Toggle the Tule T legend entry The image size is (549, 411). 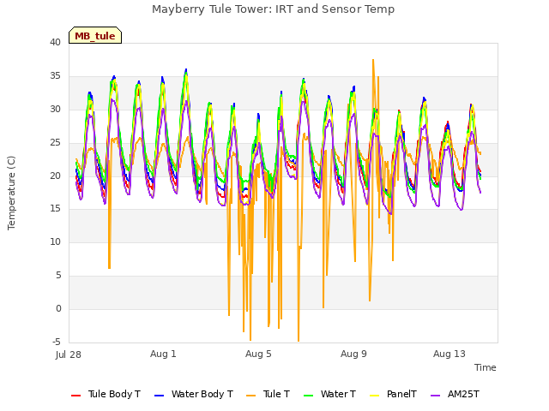268,394
